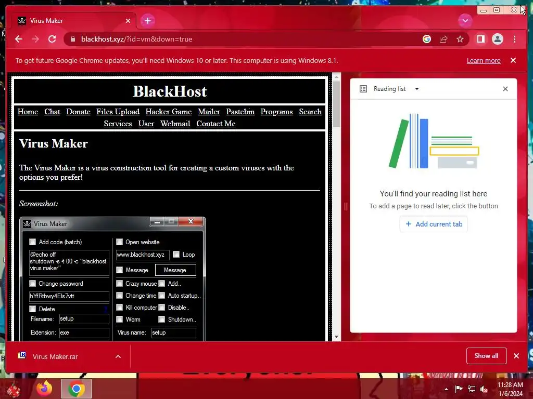Click the Kill computer checkbox
The height and width of the screenshot is (399, 533).
coord(119,308)
